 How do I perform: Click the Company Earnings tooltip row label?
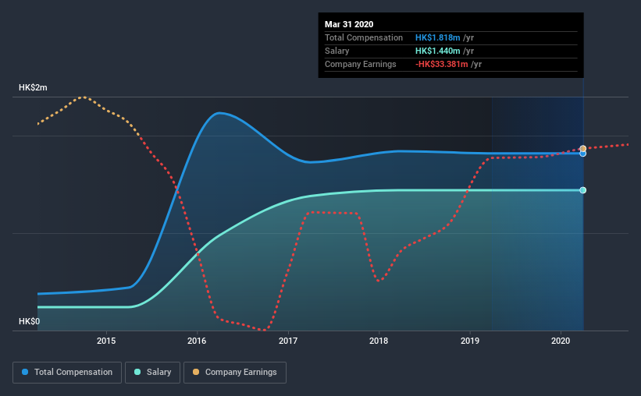[x=360, y=64]
